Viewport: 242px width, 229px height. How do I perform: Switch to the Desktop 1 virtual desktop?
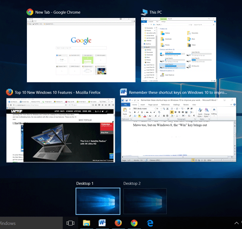coord(98,201)
